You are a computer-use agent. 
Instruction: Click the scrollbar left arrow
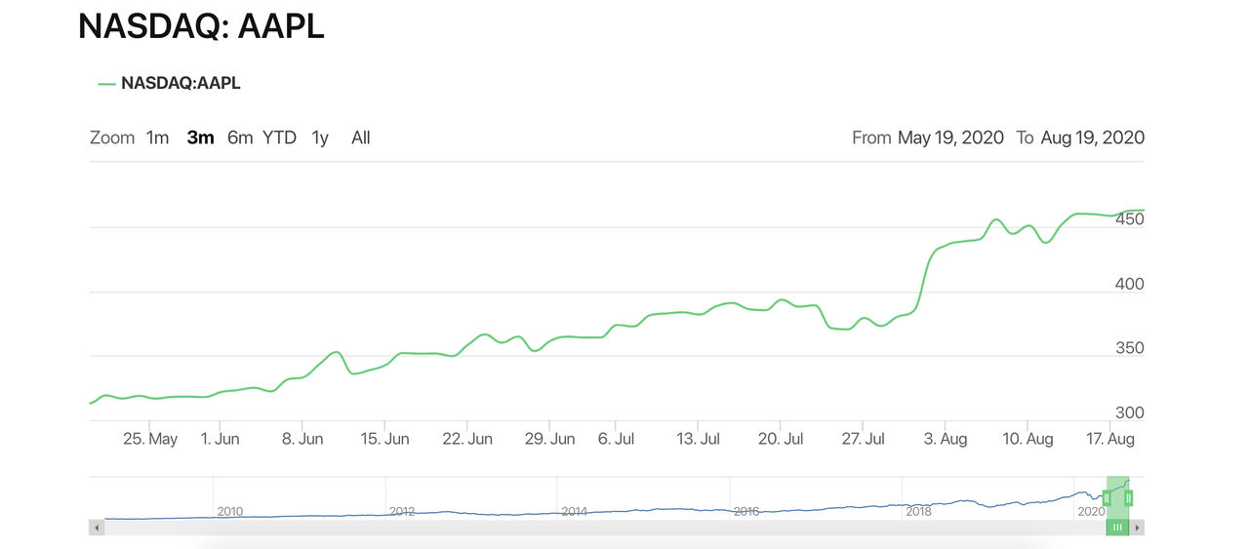coord(97,528)
